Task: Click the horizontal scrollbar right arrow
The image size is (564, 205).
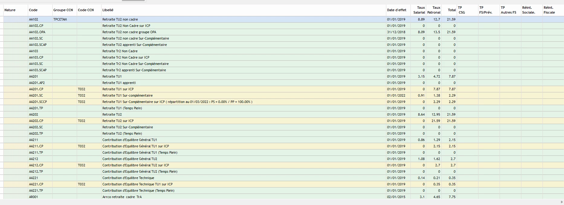Action: pos(562,202)
